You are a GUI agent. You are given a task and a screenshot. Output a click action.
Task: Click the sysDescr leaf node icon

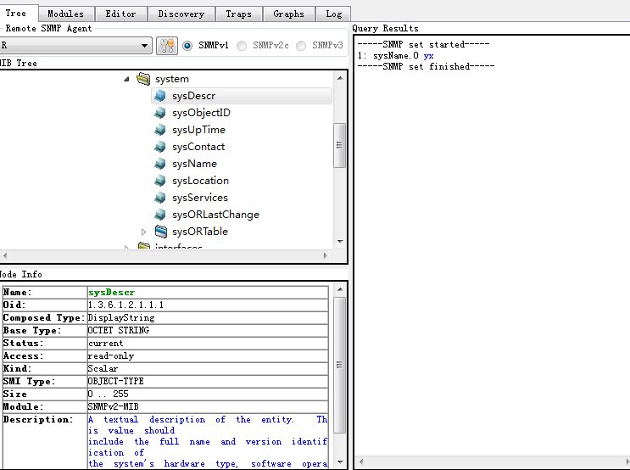point(160,96)
